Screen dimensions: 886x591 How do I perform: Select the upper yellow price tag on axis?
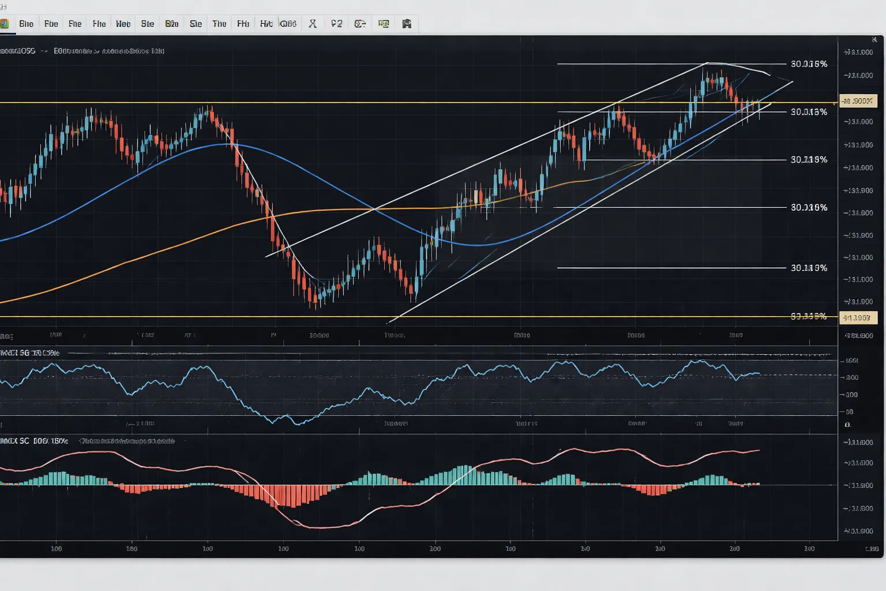coord(858,101)
